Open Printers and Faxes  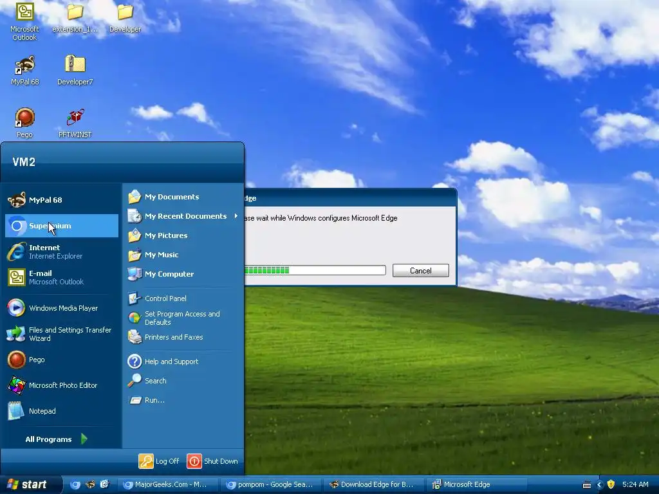pyautogui.click(x=183, y=337)
